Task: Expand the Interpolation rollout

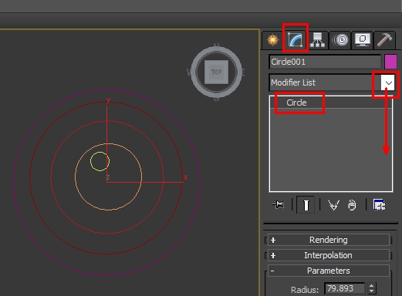Action: click(329, 255)
